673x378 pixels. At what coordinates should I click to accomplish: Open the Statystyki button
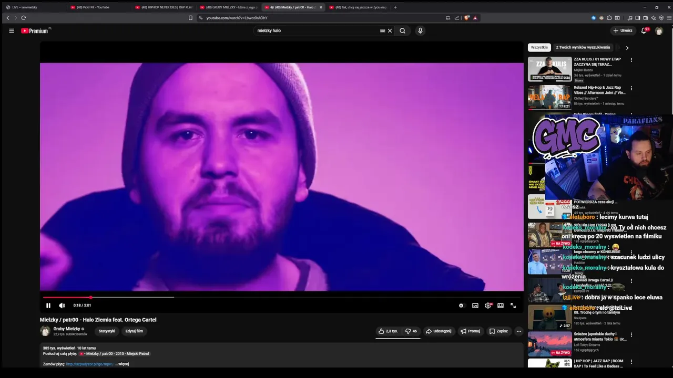[x=107, y=331]
